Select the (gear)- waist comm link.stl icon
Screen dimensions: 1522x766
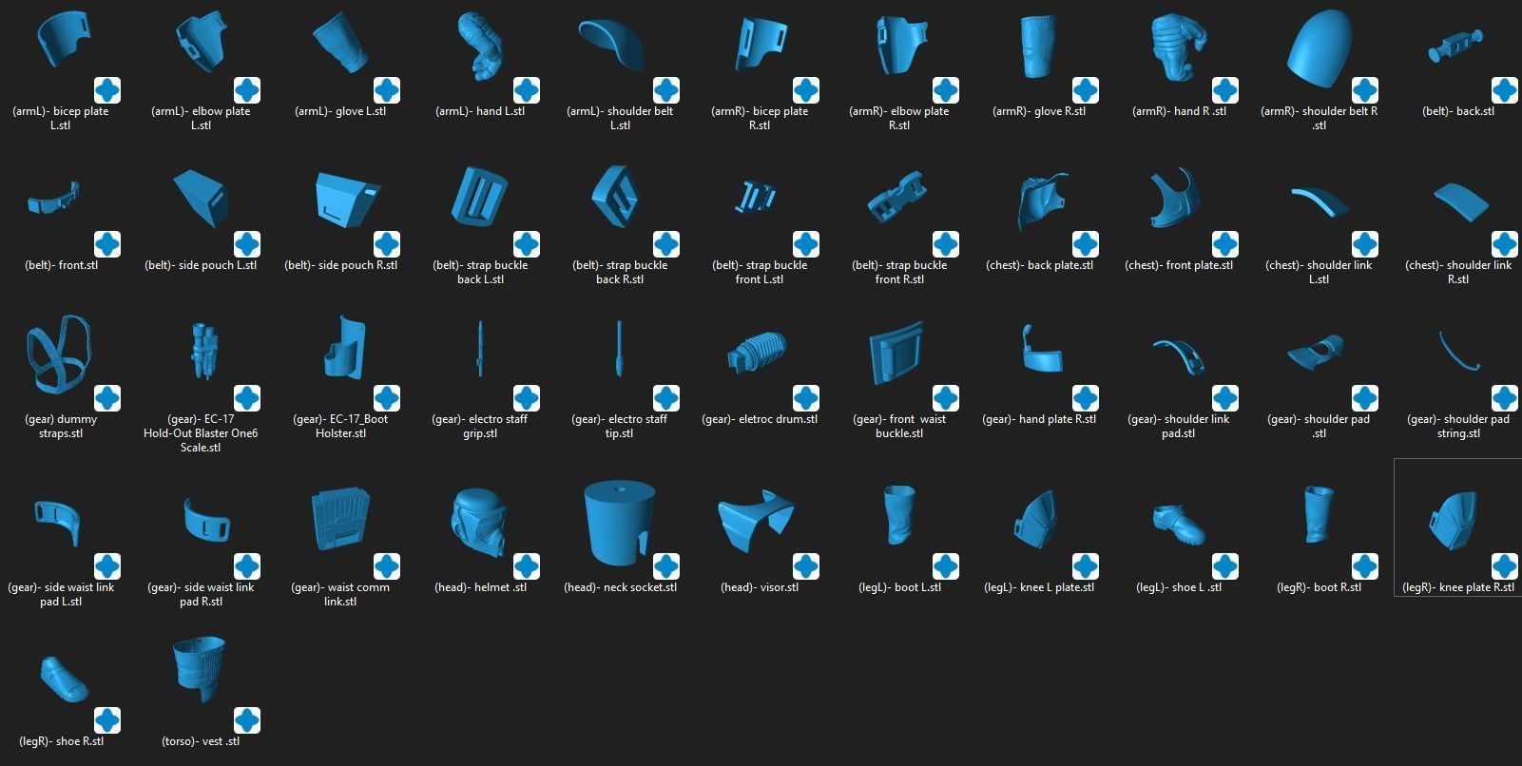(340, 520)
